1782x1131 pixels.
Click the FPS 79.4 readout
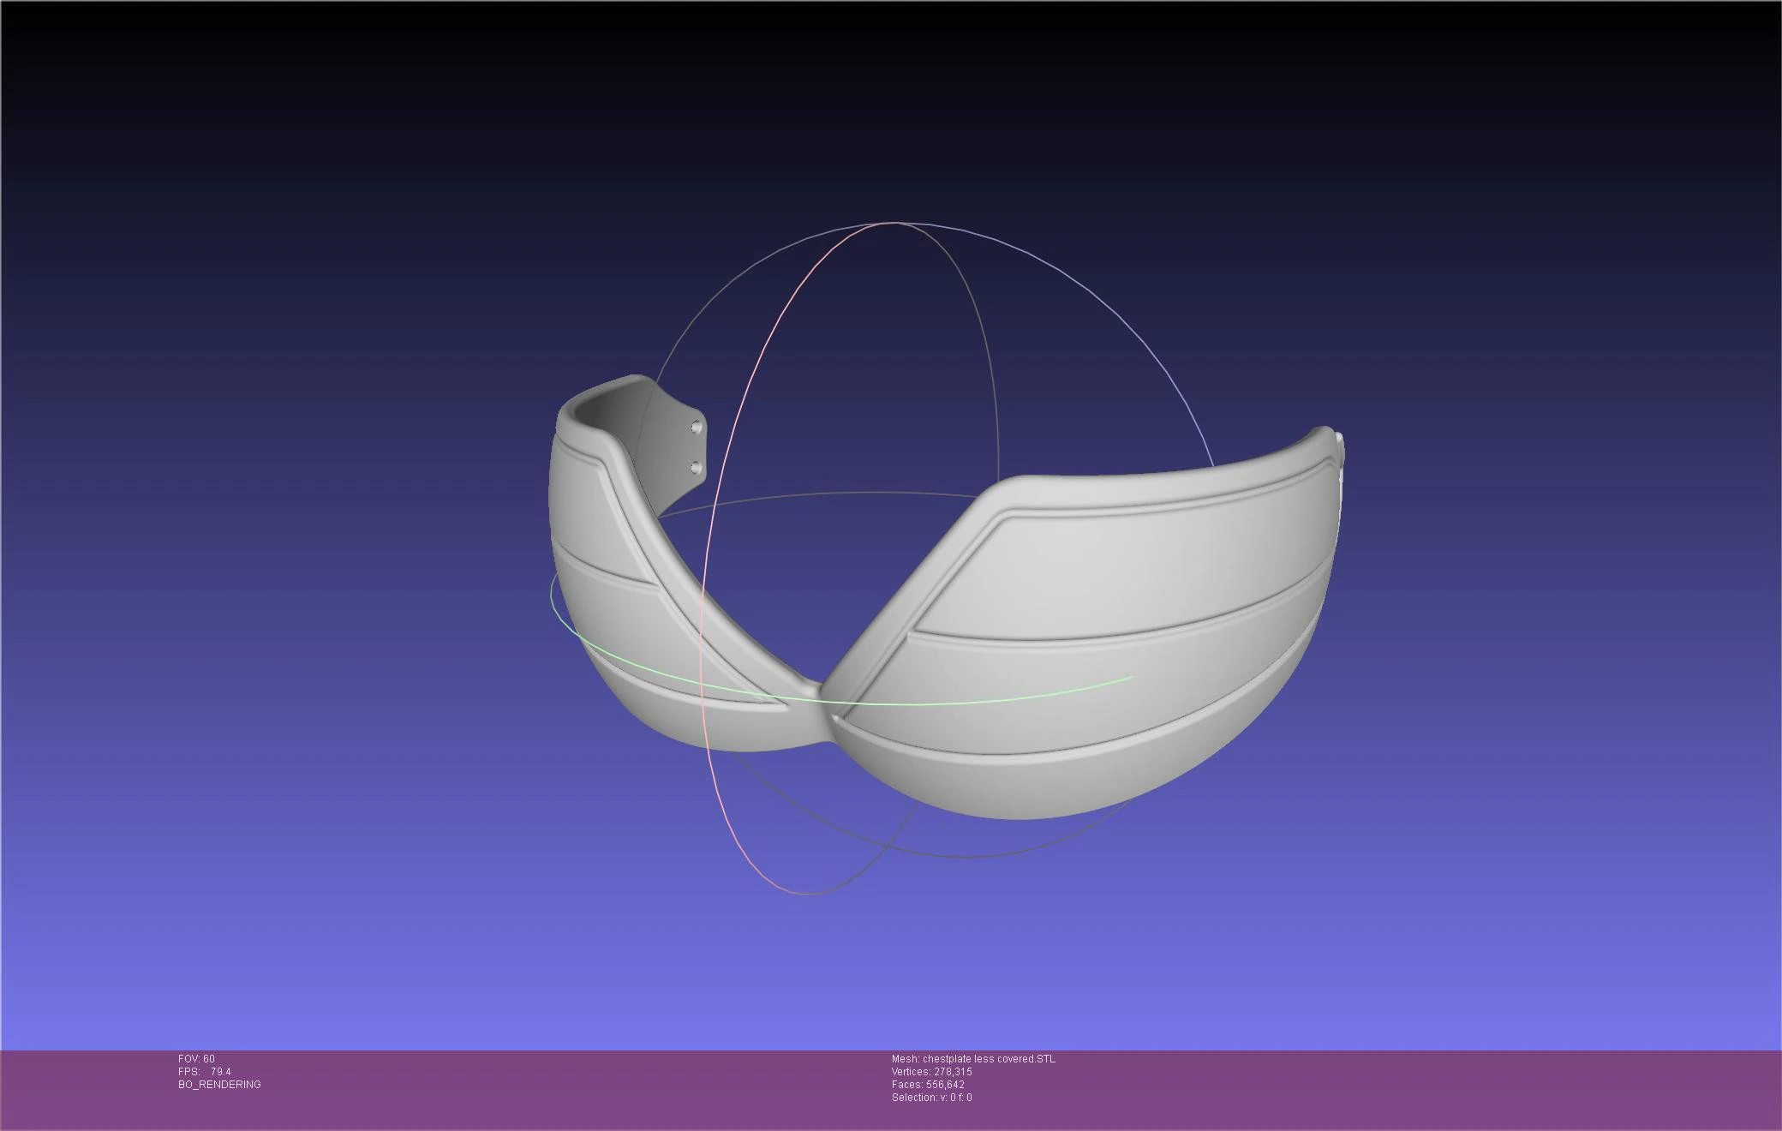[x=204, y=1072]
